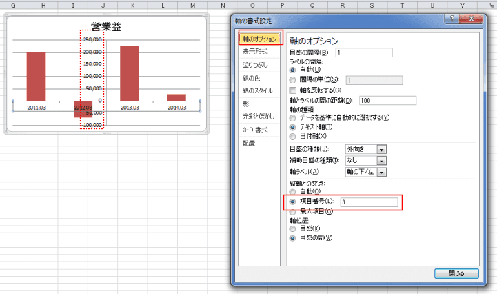Image resolution: width=497 pixels, height=294 pixels.
Task: Click the 外向き combo box value
Action: (x=361, y=150)
